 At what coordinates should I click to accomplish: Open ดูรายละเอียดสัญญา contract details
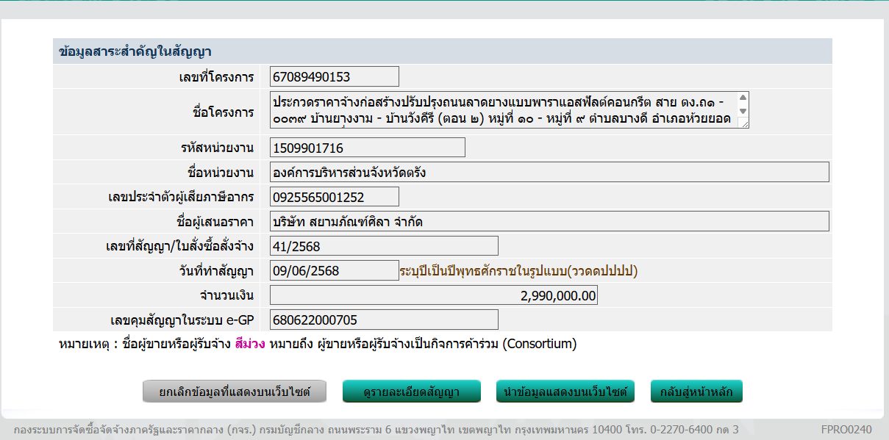point(412,392)
